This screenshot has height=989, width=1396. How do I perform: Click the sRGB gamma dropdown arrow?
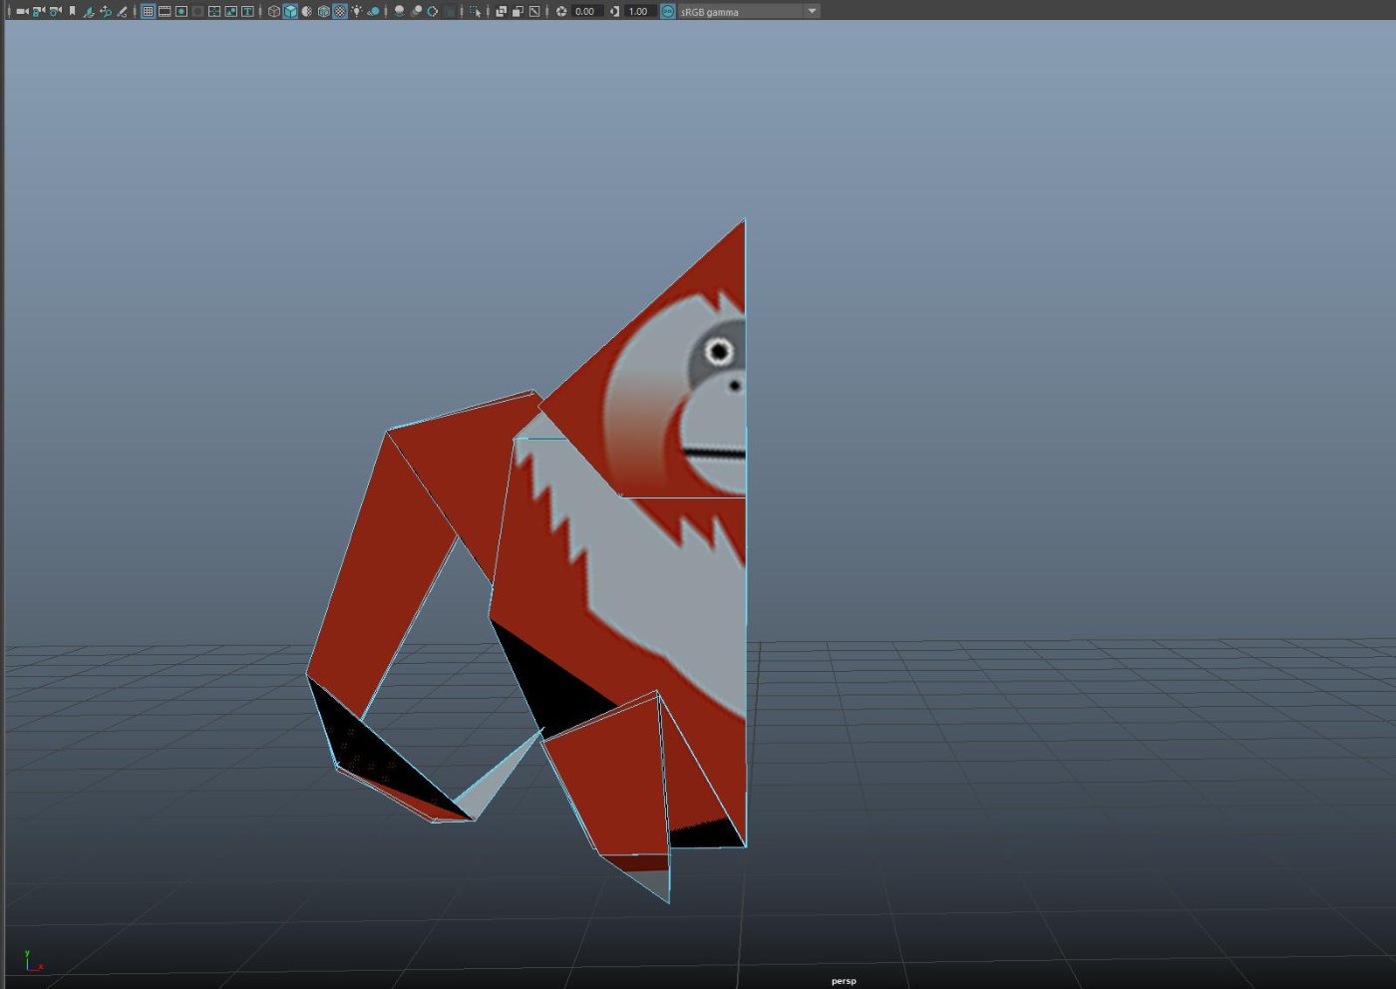(812, 11)
